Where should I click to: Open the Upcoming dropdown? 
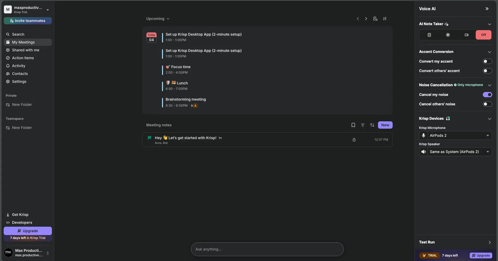(158, 19)
